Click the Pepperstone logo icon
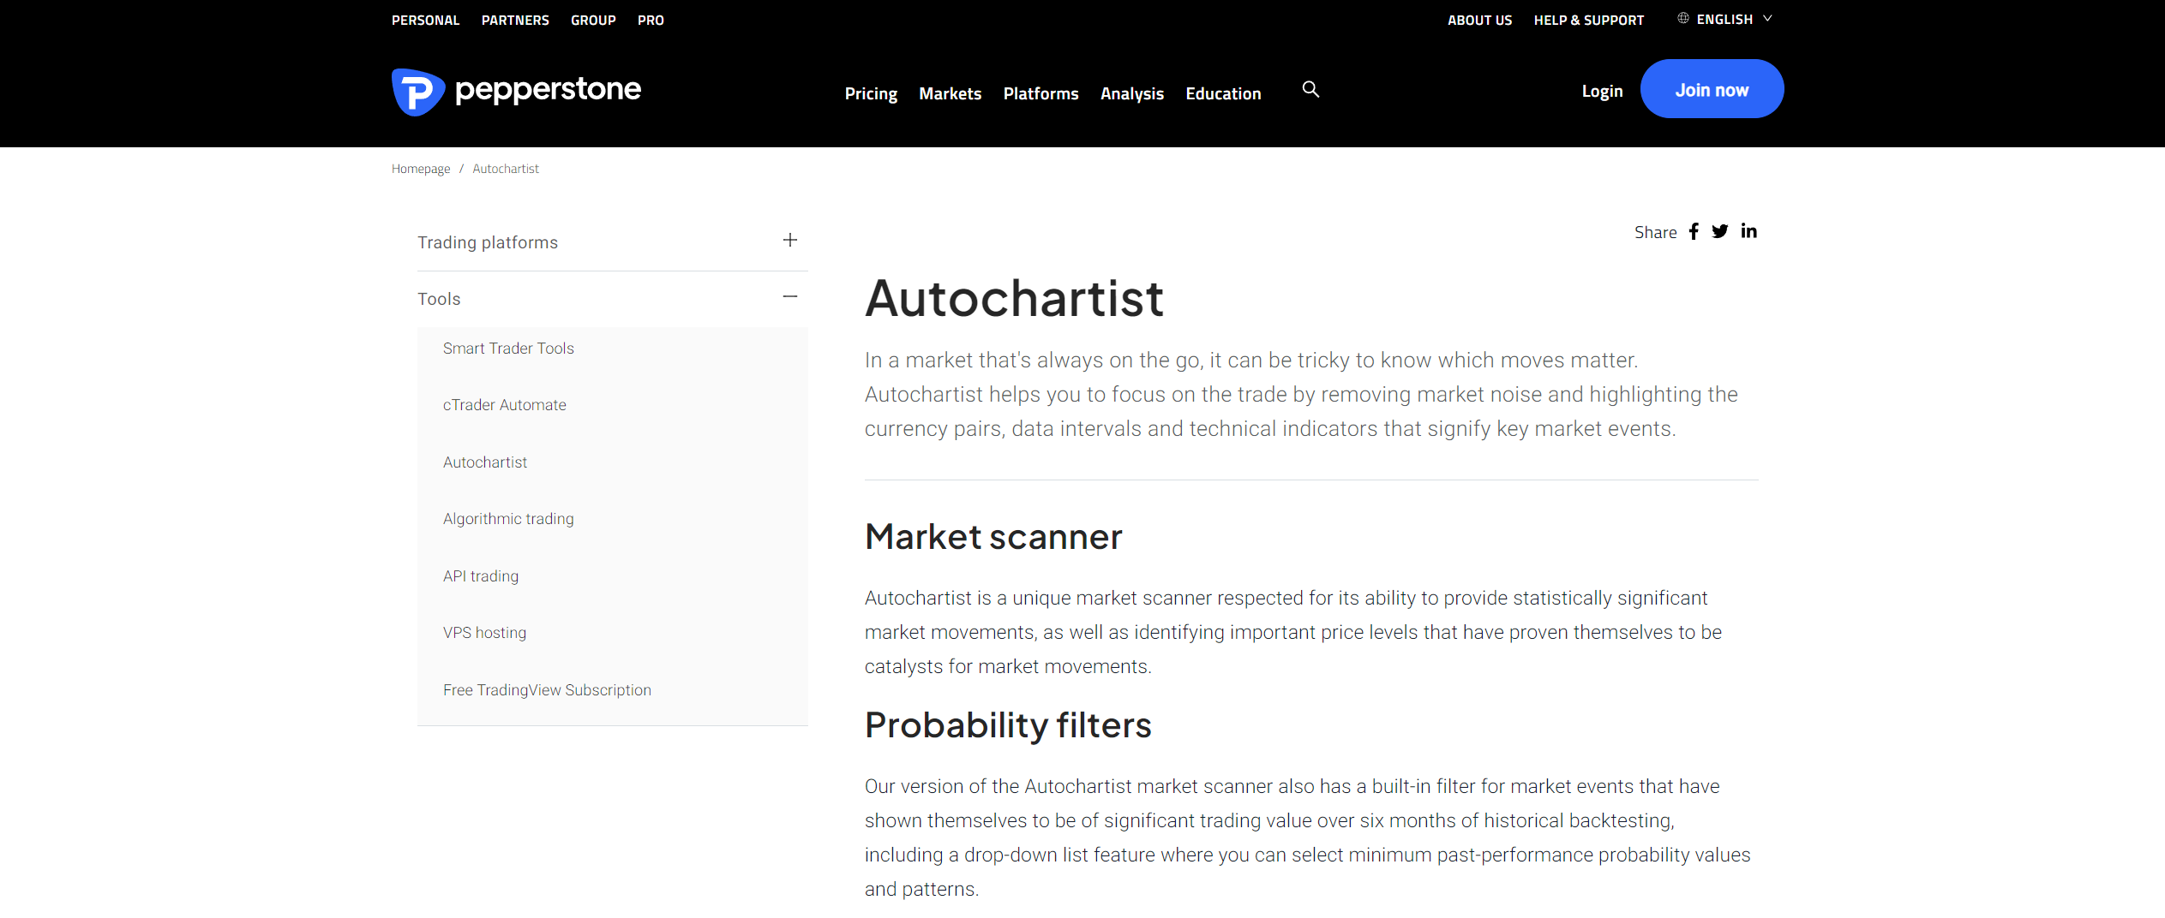 (417, 92)
